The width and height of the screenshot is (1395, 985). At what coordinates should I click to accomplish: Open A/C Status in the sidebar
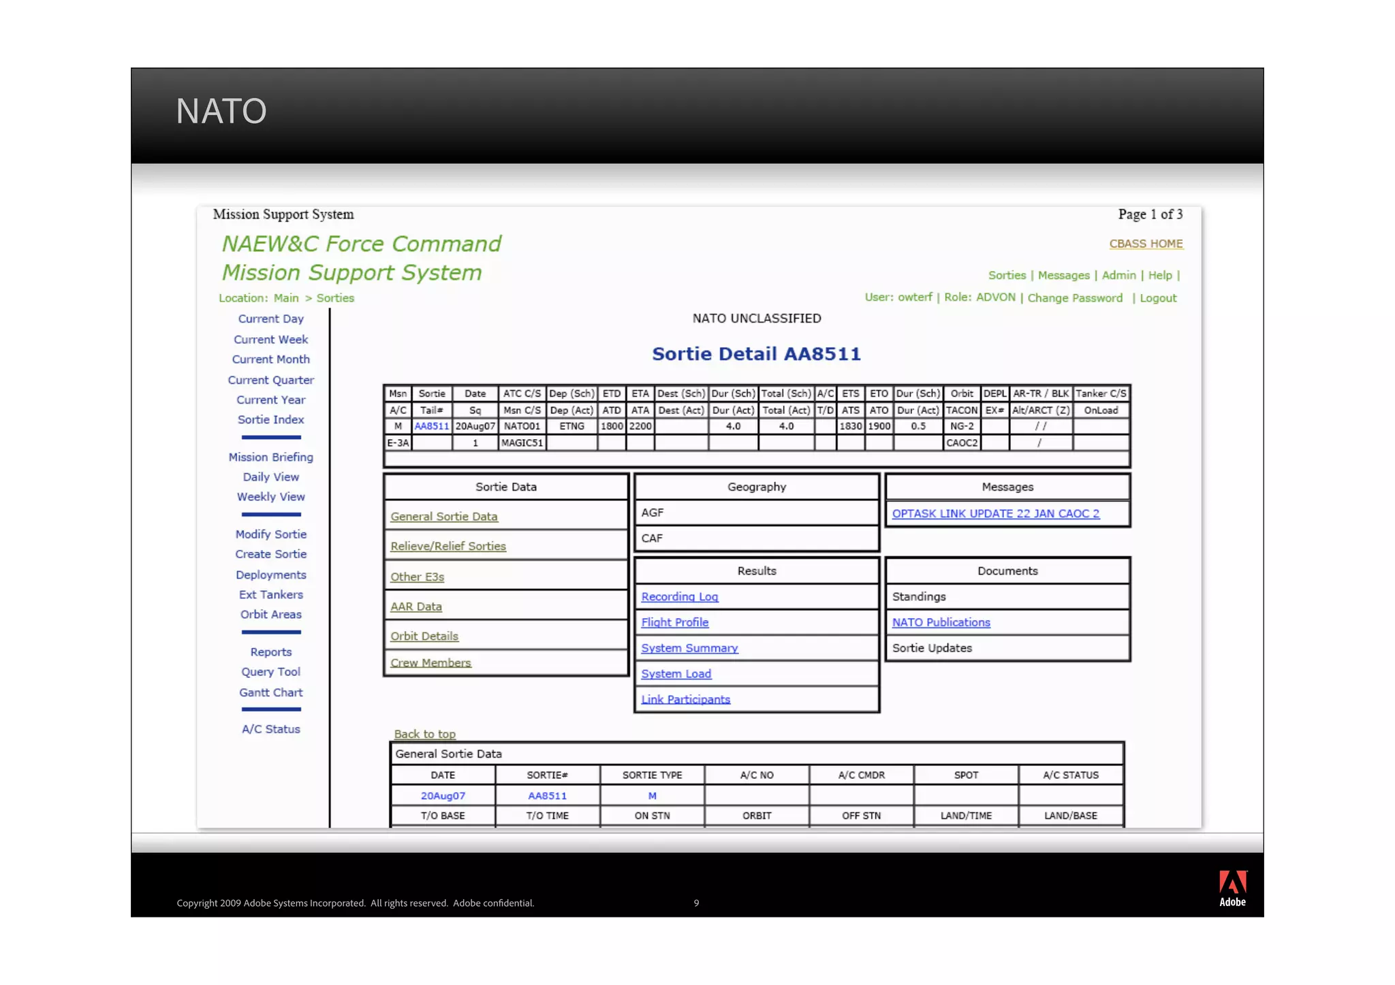coord(270,729)
